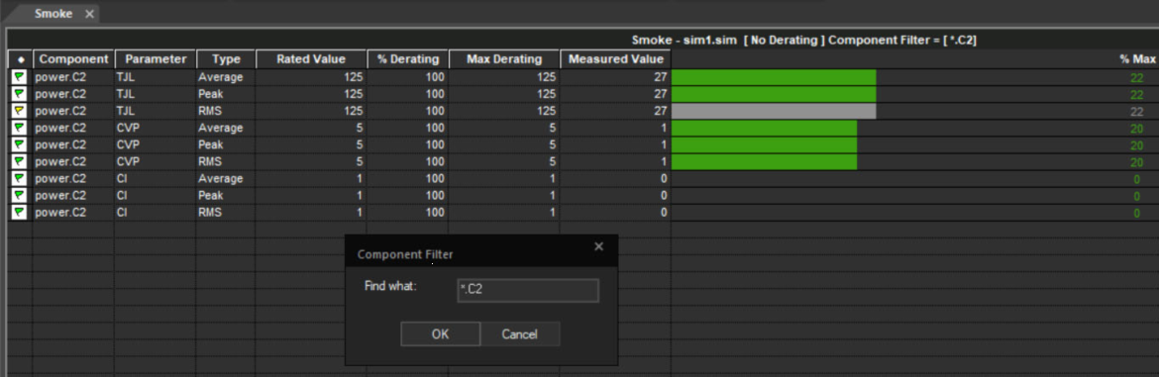Close the Component Filter dialog
This screenshot has height=377, width=1159.
click(x=598, y=246)
